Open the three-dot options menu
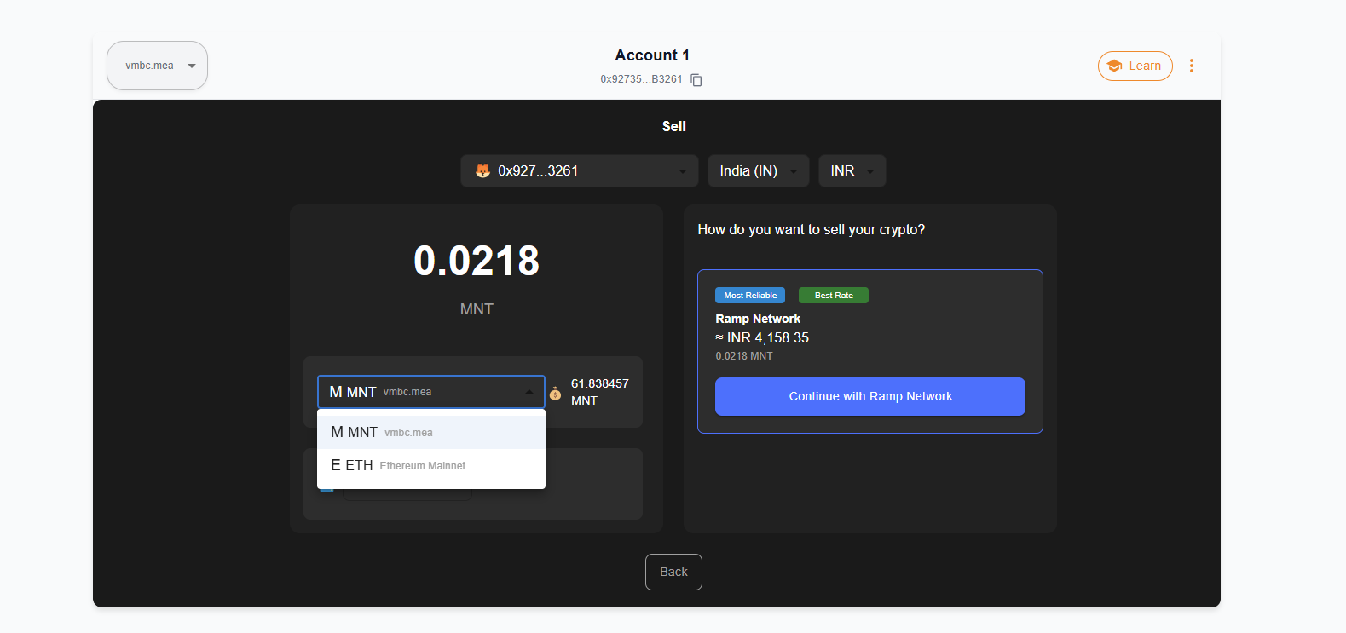The width and height of the screenshot is (1346, 633). coord(1192,66)
